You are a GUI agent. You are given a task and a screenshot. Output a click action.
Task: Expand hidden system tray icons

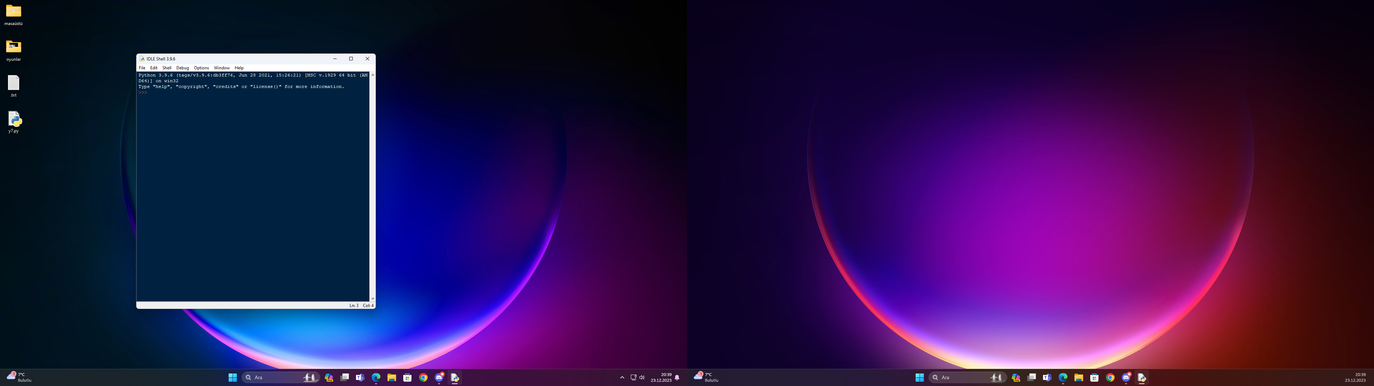(x=622, y=377)
